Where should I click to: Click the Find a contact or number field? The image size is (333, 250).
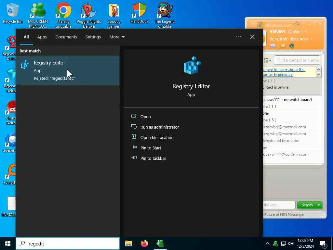297,60
